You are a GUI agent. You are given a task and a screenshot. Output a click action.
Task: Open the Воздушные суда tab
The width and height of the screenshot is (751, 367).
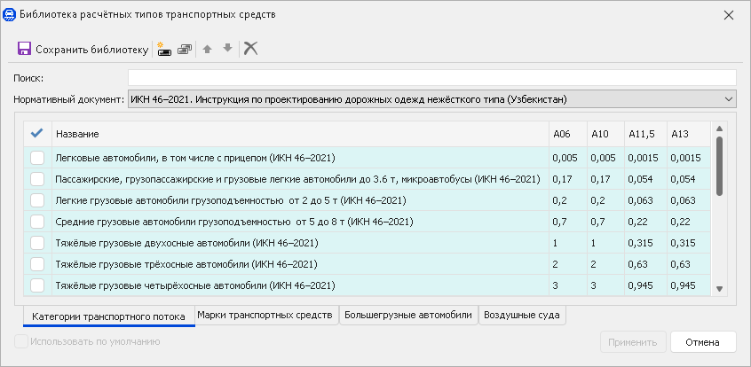tap(522, 316)
